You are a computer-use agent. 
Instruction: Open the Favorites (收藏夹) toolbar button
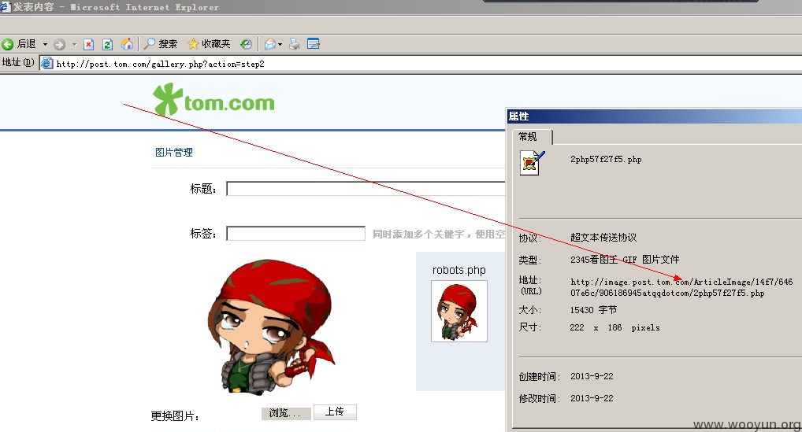[209, 44]
